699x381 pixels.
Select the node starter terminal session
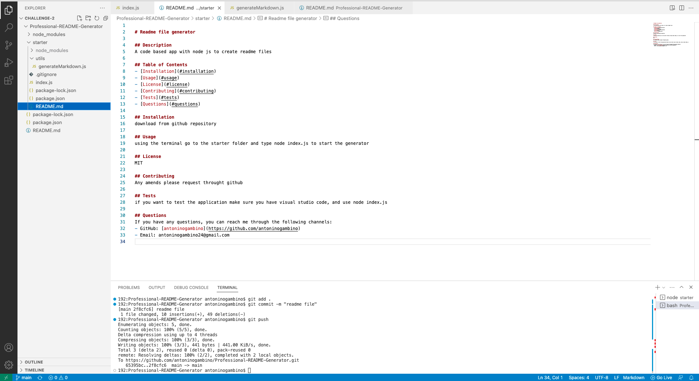[680, 297]
